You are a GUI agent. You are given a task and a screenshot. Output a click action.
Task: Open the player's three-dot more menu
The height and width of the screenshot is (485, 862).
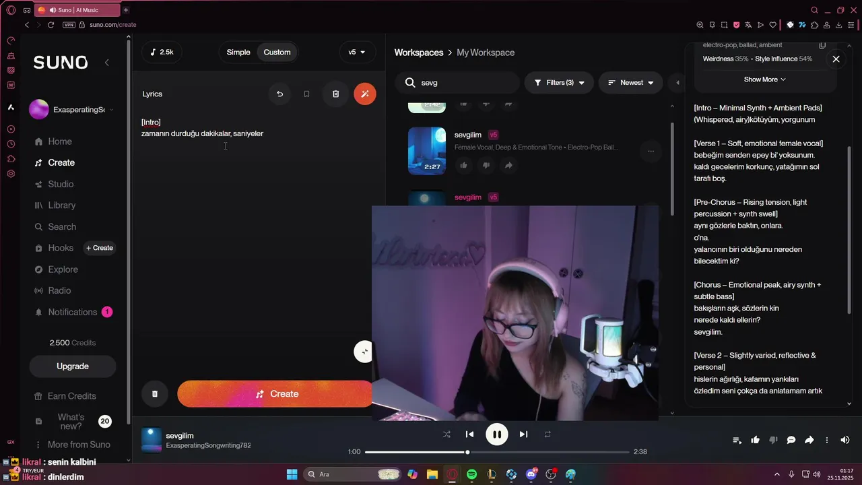pos(827,440)
